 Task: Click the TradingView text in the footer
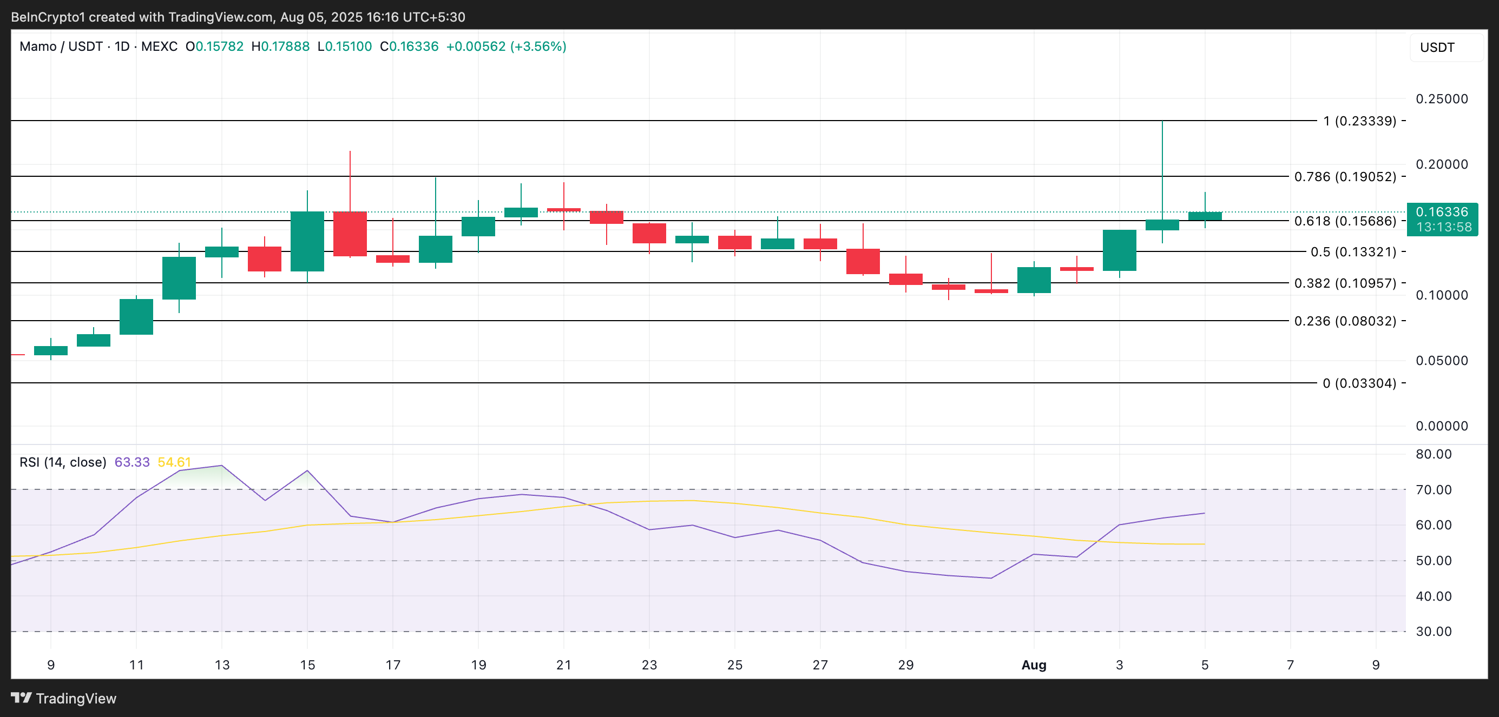pos(76,699)
